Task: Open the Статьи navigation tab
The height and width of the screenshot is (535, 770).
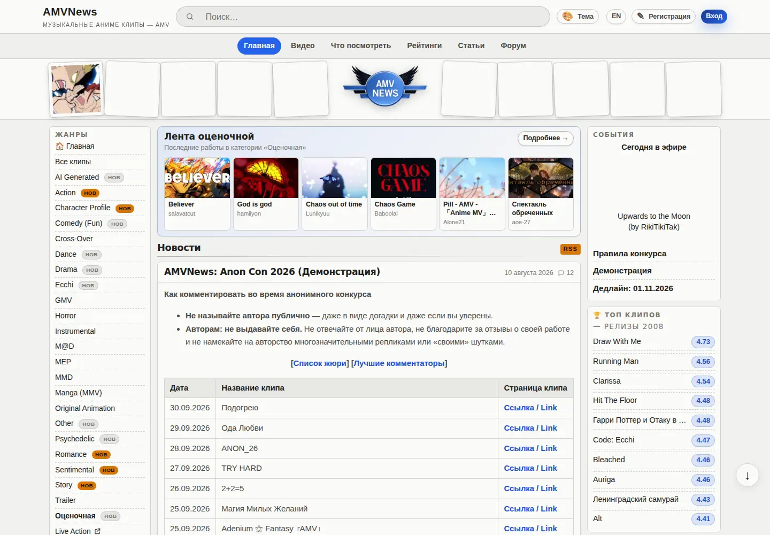Action: click(471, 45)
